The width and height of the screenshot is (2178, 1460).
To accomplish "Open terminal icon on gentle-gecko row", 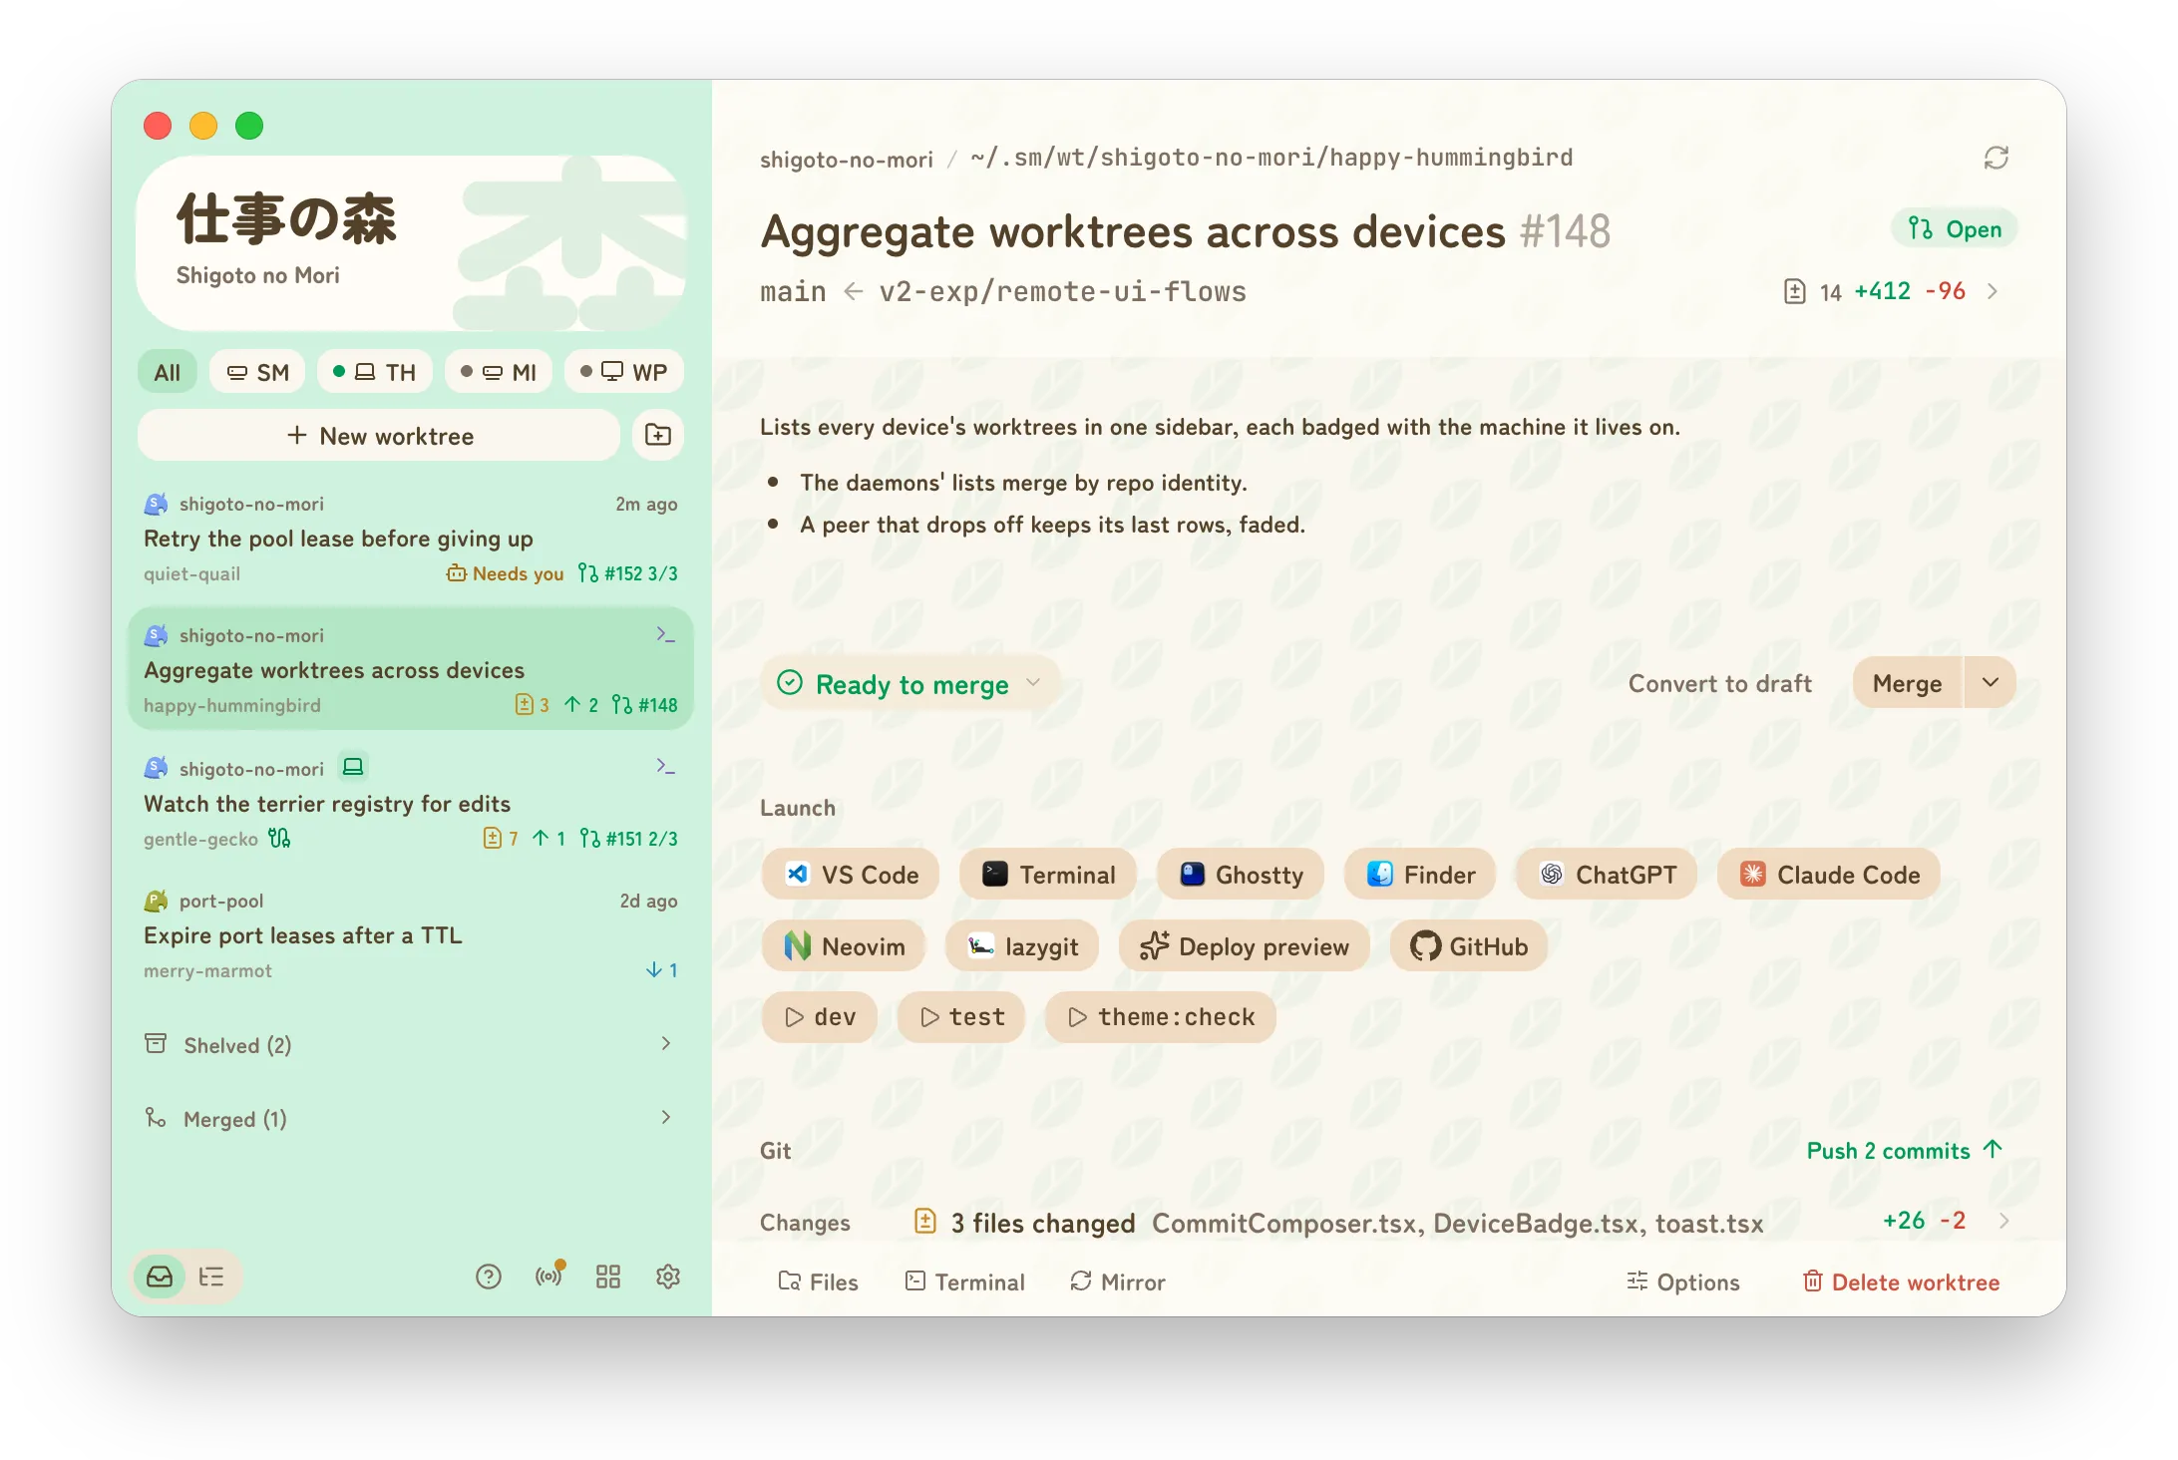I will click(x=665, y=766).
